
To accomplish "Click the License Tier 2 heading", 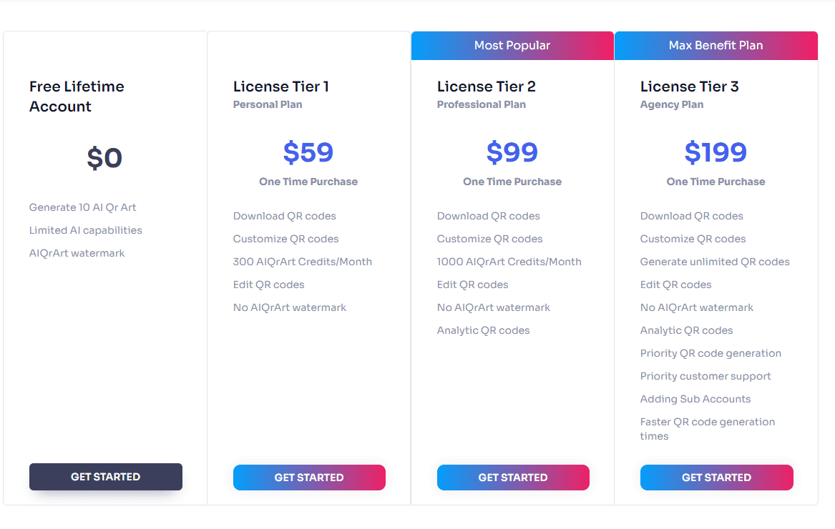I will click(x=486, y=86).
